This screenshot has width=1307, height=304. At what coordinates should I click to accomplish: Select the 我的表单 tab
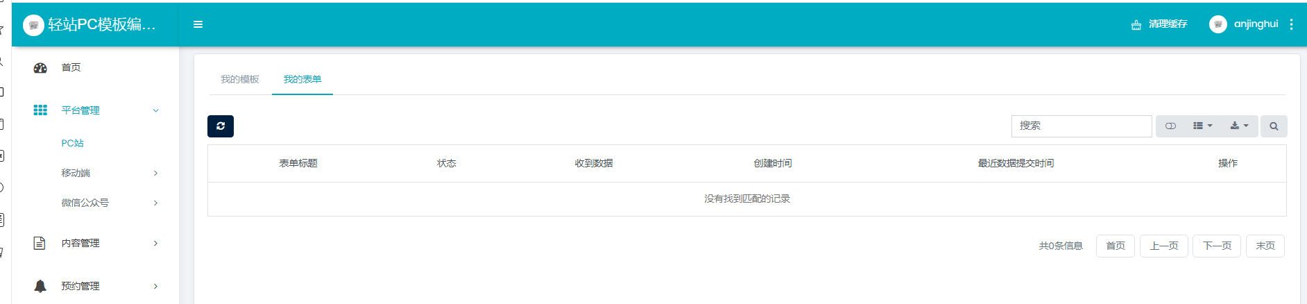click(x=302, y=79)
